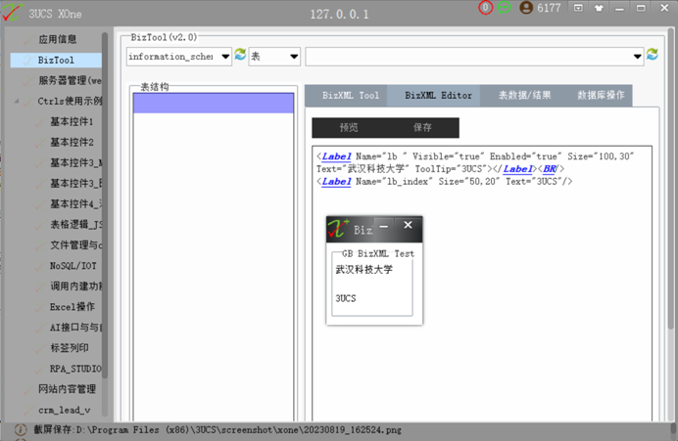Open the information_schema database dropdown
This screenshot has width=678, height=441.
(x=225, y=57)
